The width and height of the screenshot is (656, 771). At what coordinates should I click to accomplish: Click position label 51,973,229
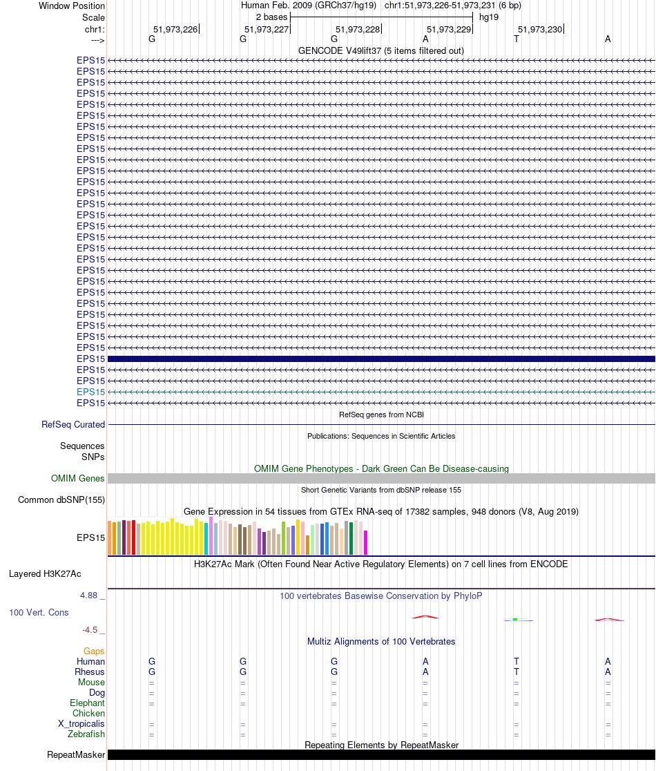click(x=449, y=30)
